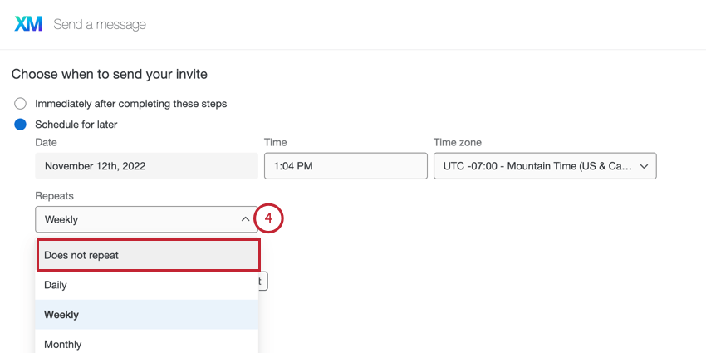Choose the Schedule for later radio button
The width and height of the screenshot is (706, 353).
20,125
